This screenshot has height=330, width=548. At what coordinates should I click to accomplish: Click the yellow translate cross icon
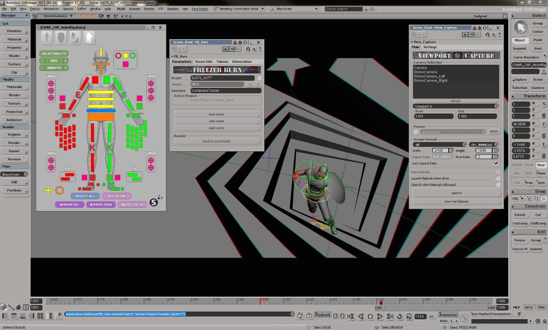coord(48,191)
